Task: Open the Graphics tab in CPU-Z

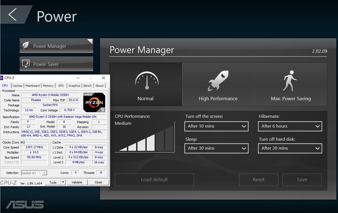Action: (x=74, y=86)
